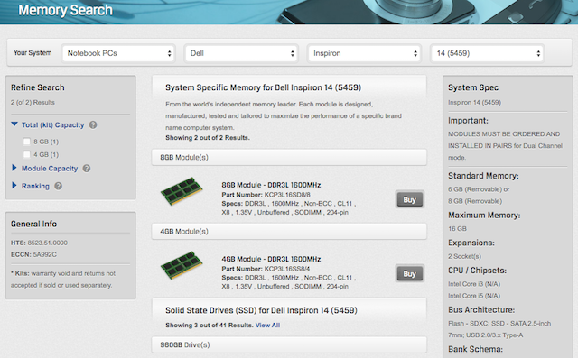Click the Memory Search page title
Image resolution: width=578 pixels, height=358 pixels.
(x=65, y=10)
